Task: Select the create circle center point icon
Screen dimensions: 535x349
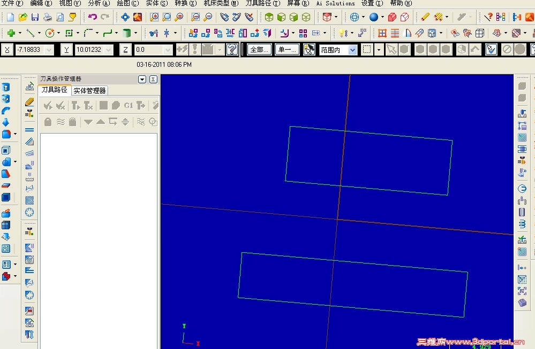Action: point(50,33)
